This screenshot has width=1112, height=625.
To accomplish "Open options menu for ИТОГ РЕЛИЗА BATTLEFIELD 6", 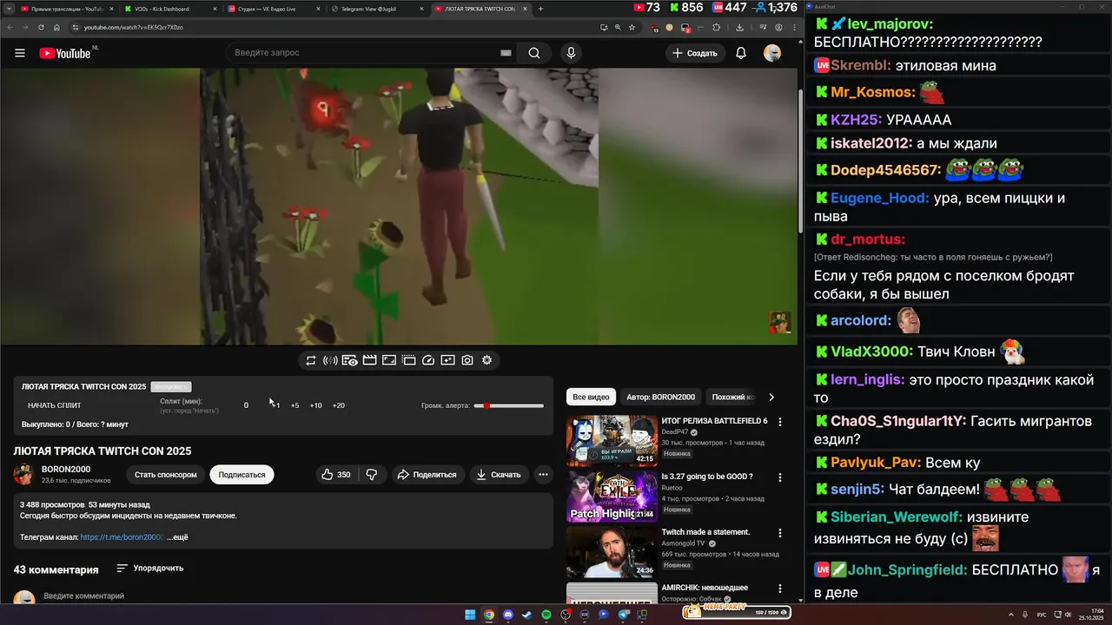I will point(780,422).
